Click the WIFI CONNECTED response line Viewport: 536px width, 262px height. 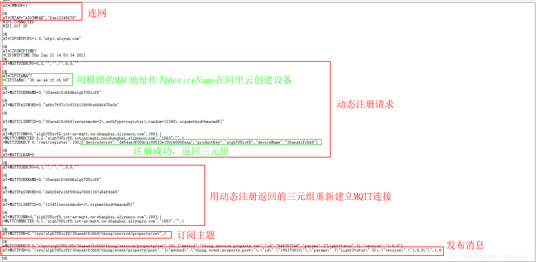point(19,22)
